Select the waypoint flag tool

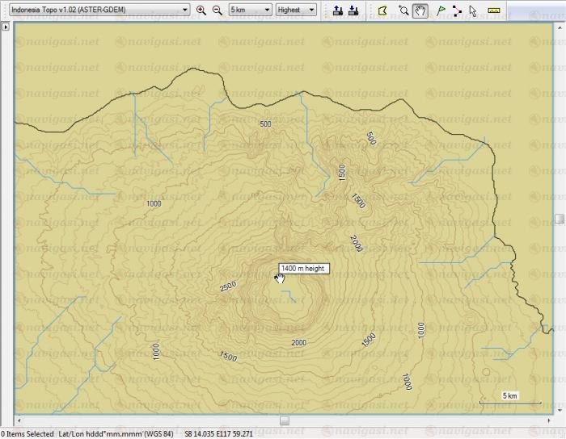pyautogui.click(x=441, y=10)
